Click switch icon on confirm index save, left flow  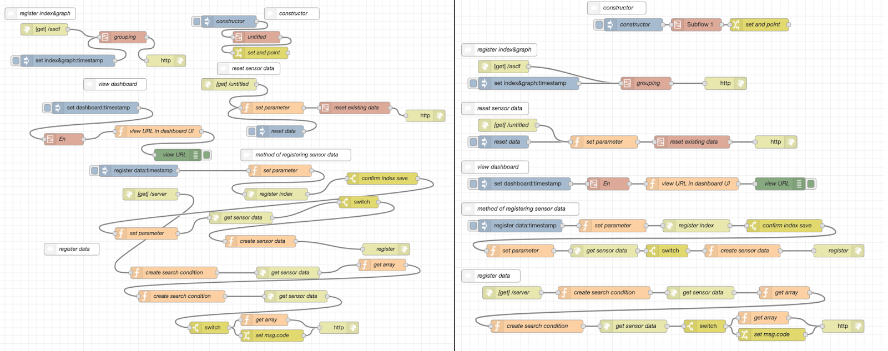pyautogui.click(x=352, y=179)
